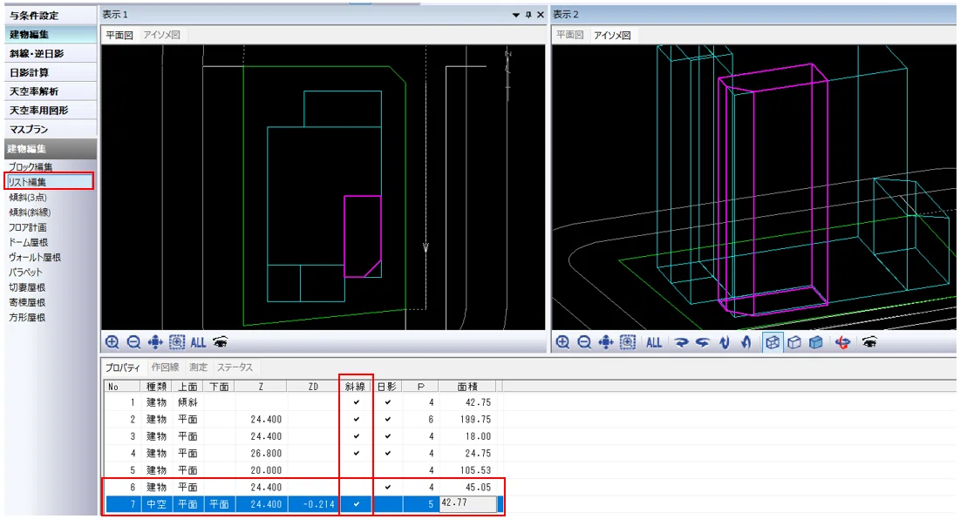The height and width of the screenshot is (519, 960).
Task: Uncheck 斜線 for building row 1
Action: pyautogui.click(x=357, y=402)
